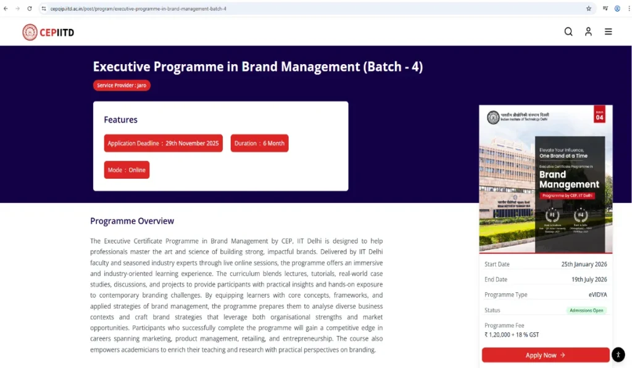Click the accessibility widget icon
Image resolution: width=632 pixels, height=368 pixels.
coord(618,354)
